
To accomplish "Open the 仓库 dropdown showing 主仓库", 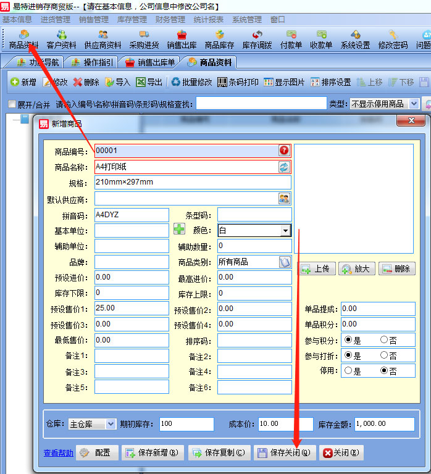I will tap(111, 424).
